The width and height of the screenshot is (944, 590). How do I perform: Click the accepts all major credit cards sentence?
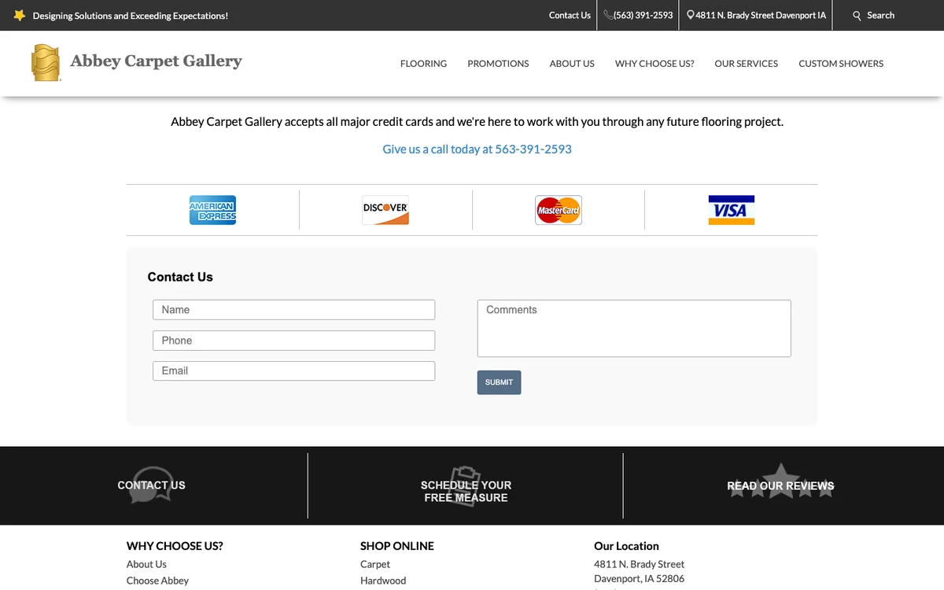click(x=477, y=122)
